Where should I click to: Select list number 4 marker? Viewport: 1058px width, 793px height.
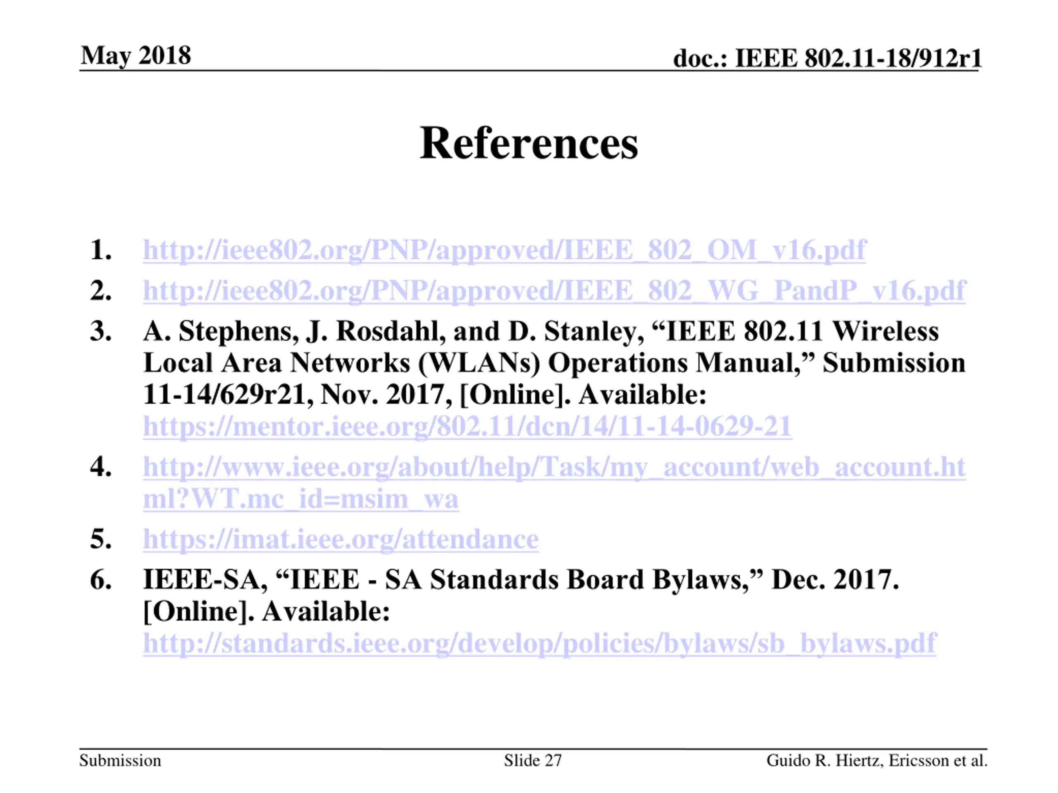101,467
